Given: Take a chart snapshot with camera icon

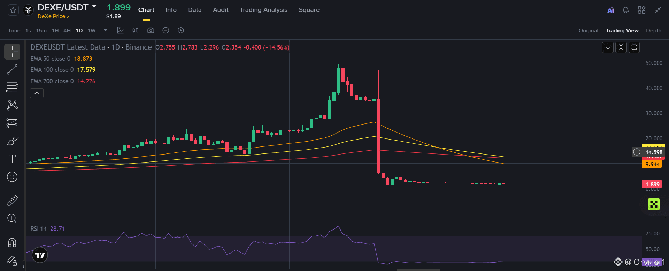Looking at the screenshot, I should pyautogui.click(x=151, y=31).
